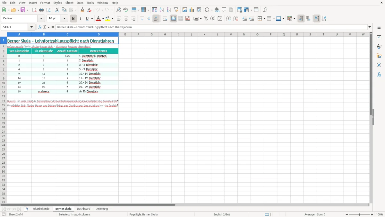
Task: Open sidebar Properties panel
Action: [x=379, y=37]
